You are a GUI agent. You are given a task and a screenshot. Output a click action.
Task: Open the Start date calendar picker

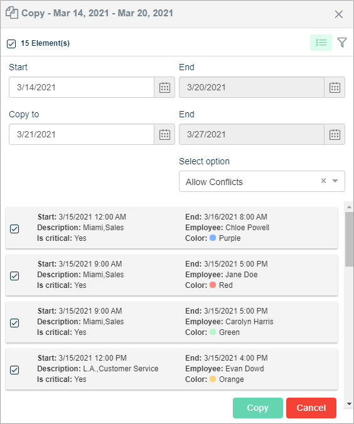pos(164,87)
